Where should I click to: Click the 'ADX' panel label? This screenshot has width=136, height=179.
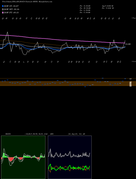pyautogui.click(x=52, y=134)
